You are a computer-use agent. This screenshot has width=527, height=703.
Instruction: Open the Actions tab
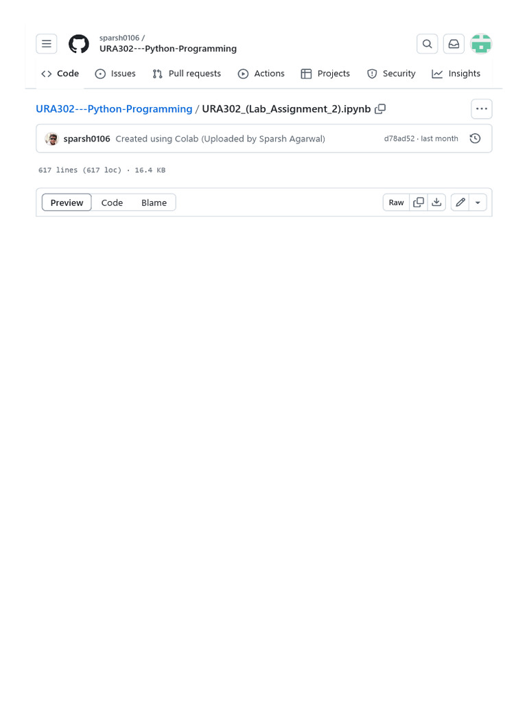pos(261,73)
